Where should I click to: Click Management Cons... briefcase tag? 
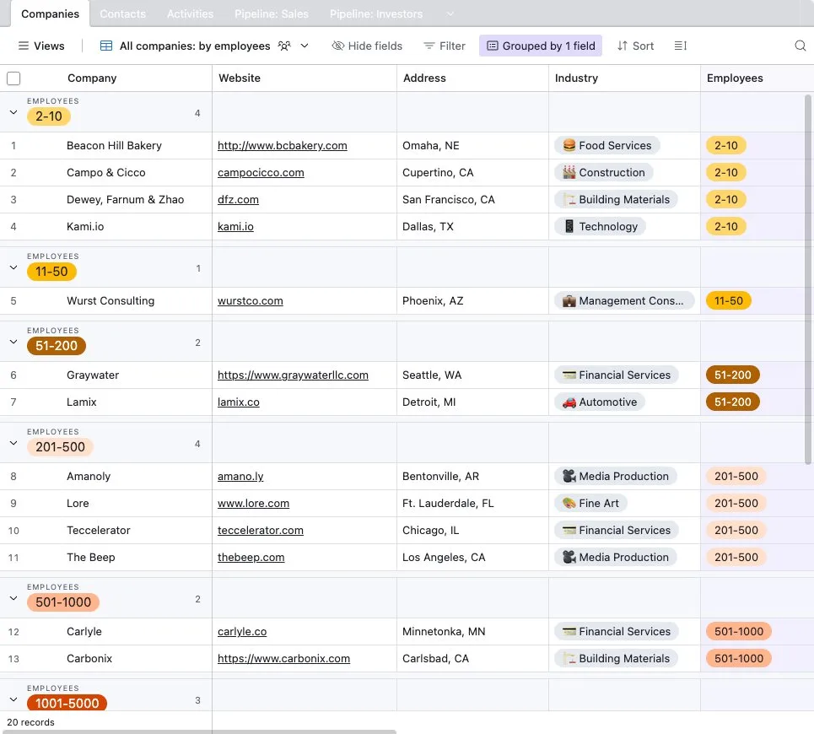tap(624, 300)
